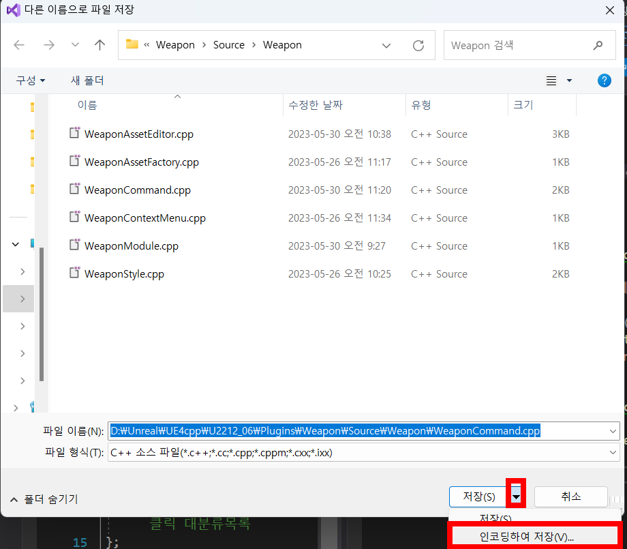
Task: Click the 저장(S) save button
Action: pos(479,496)
